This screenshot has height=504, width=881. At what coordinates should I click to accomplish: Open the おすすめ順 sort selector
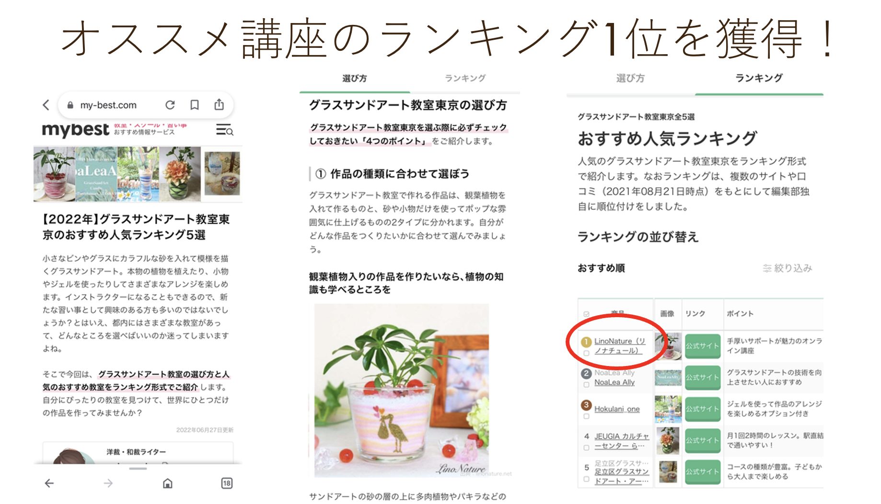[x=601, y=268]
